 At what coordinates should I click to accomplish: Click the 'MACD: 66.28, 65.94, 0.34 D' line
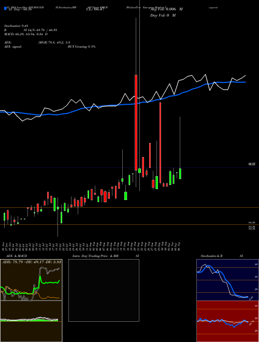(26, 34)
